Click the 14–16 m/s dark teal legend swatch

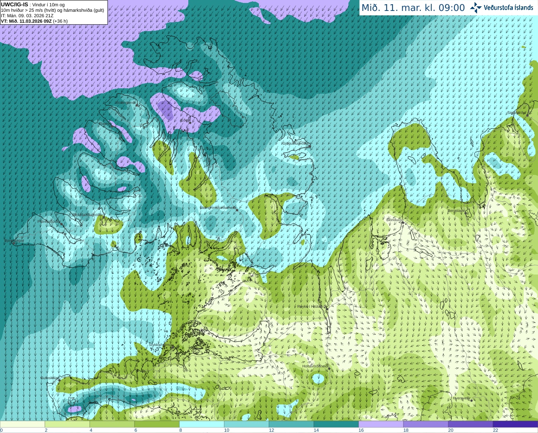[x=336, y=424]
